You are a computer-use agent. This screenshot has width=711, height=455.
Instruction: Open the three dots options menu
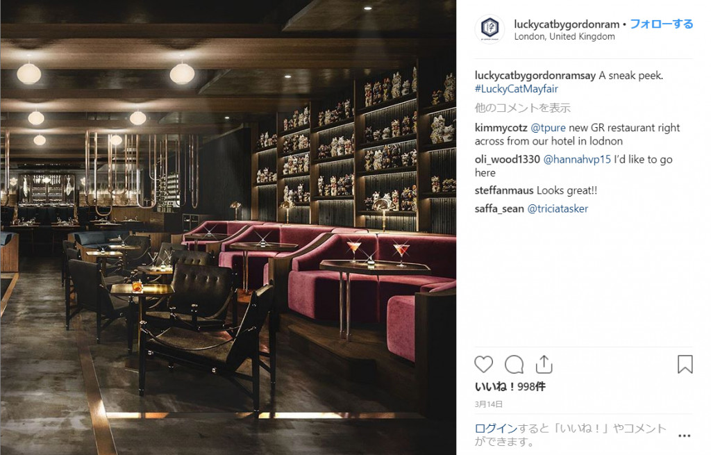point(684,436)
